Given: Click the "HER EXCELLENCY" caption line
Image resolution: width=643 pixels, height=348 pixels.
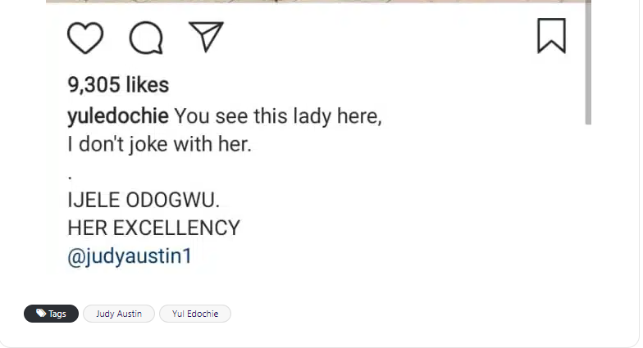Looking at the screenshot, I should pos(153,228).
